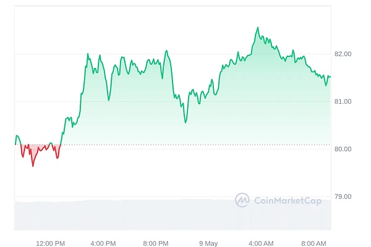Click the right end of the green price line
371x247 pixels.
tap(330, 77)
